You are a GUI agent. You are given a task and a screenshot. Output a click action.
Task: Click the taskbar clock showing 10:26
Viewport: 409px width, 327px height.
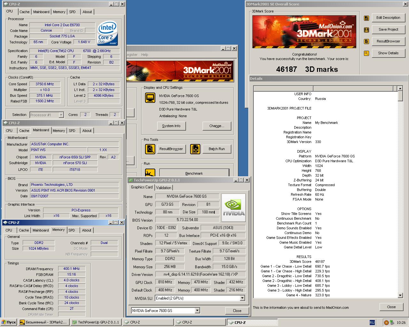pos(401,323)
